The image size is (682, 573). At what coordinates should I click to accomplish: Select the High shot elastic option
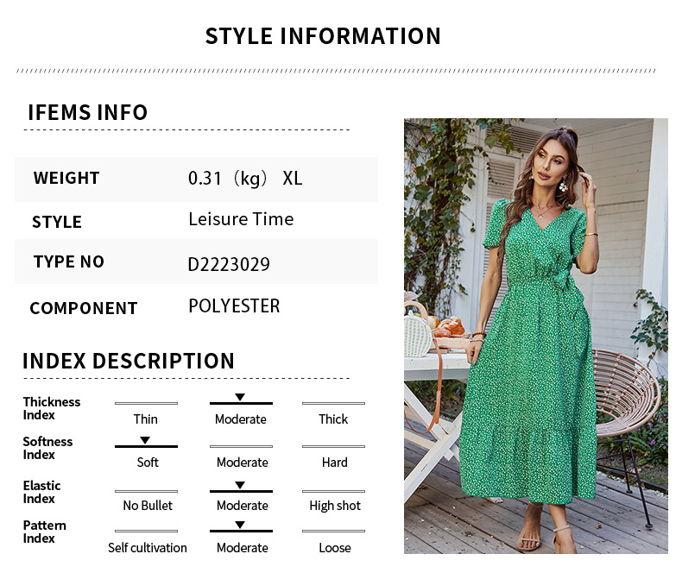point(335,505)
